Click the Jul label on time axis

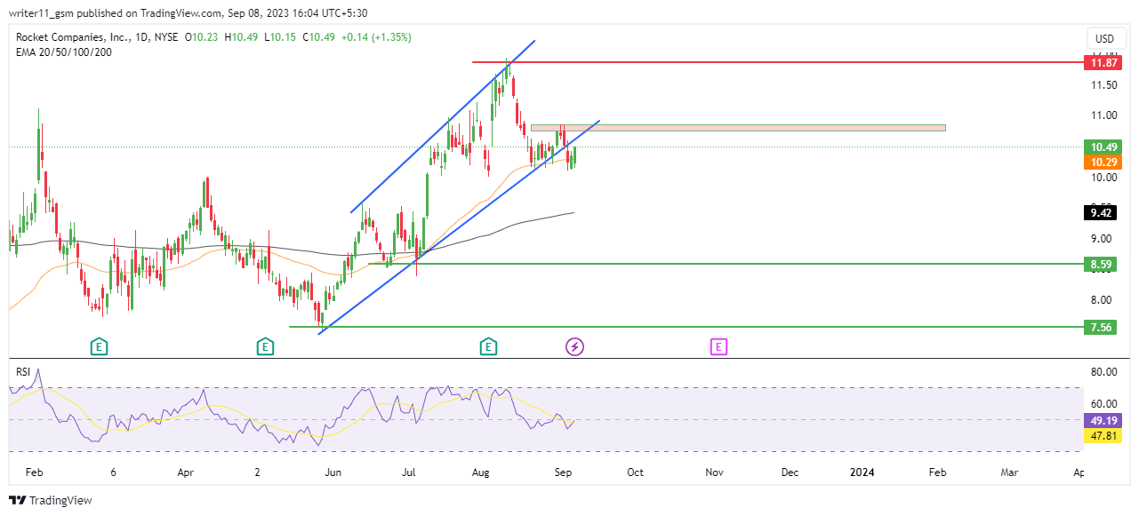408,473
